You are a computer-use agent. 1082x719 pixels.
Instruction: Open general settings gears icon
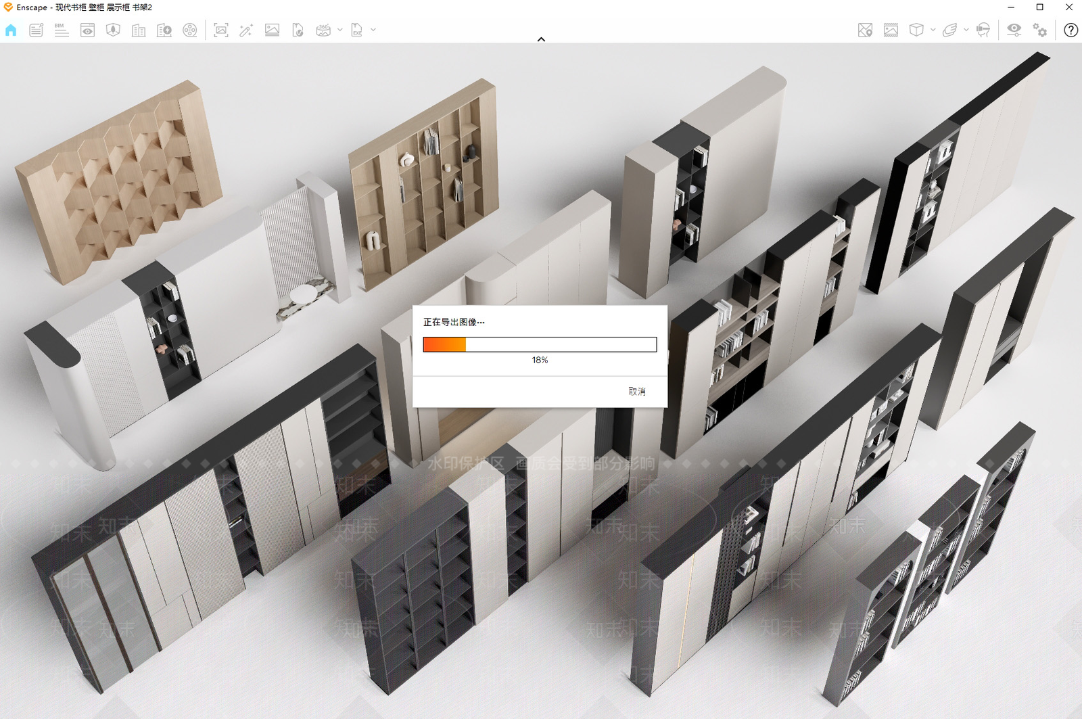1039,30
